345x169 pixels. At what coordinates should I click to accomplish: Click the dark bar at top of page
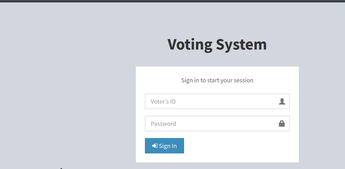172,1
